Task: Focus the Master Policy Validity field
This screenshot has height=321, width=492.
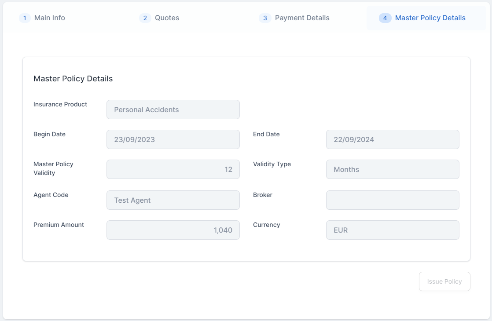Action: (x=173, y=169)
